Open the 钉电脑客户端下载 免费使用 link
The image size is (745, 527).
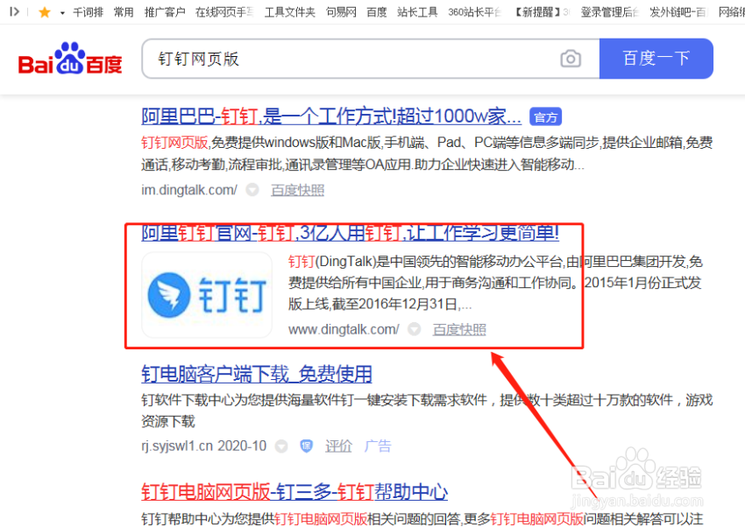pos(258,374)
